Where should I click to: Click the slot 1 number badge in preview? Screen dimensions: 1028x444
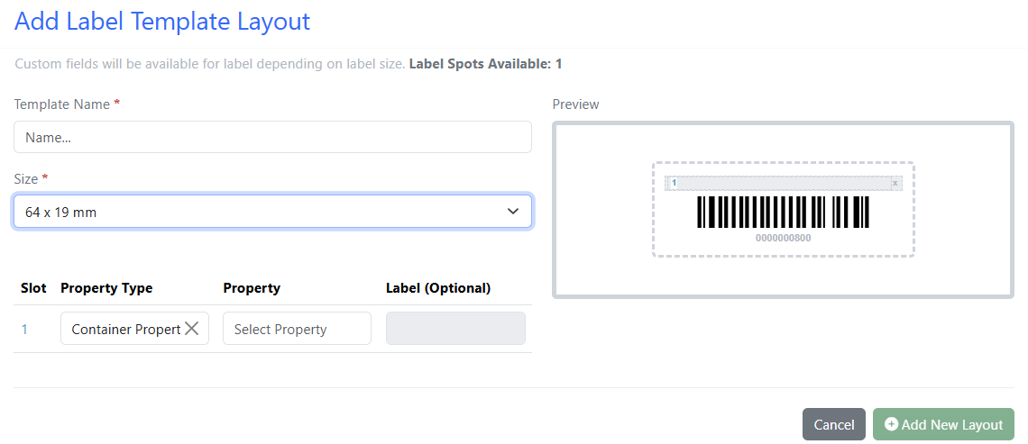pos(674,184)
